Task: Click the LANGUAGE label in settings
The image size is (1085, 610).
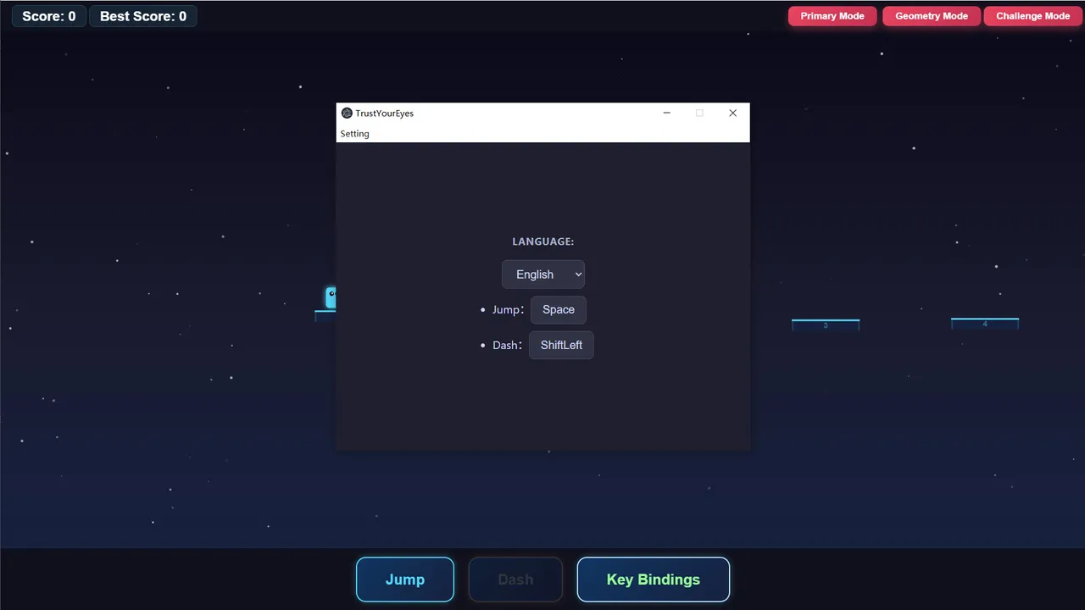Action: [x=543, y=241]
